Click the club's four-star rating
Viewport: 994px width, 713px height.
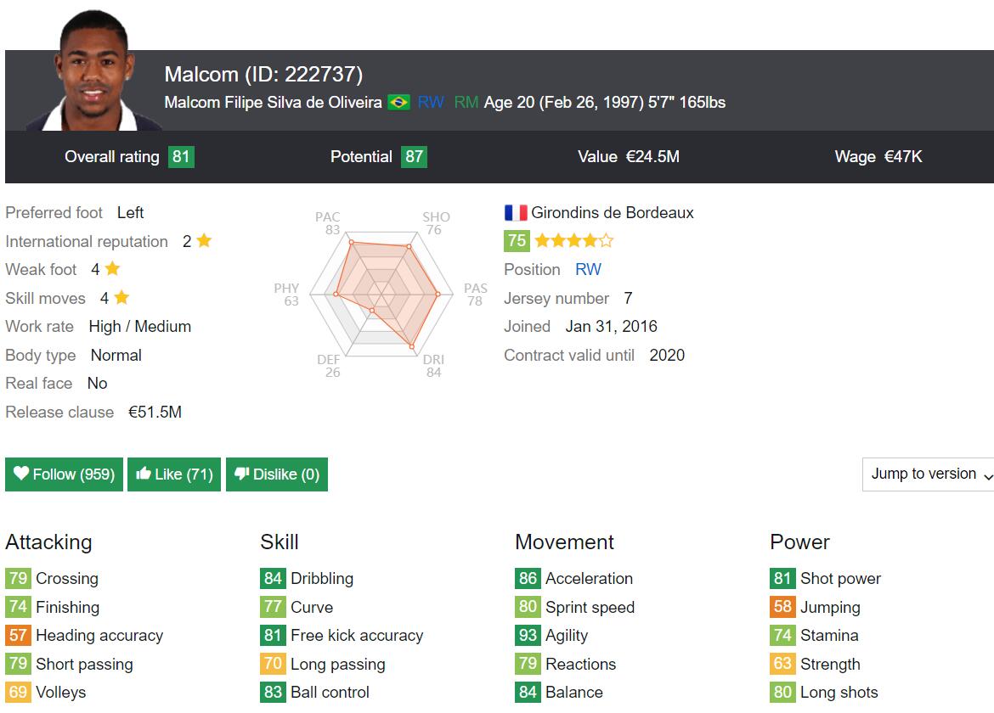[573, 241]
